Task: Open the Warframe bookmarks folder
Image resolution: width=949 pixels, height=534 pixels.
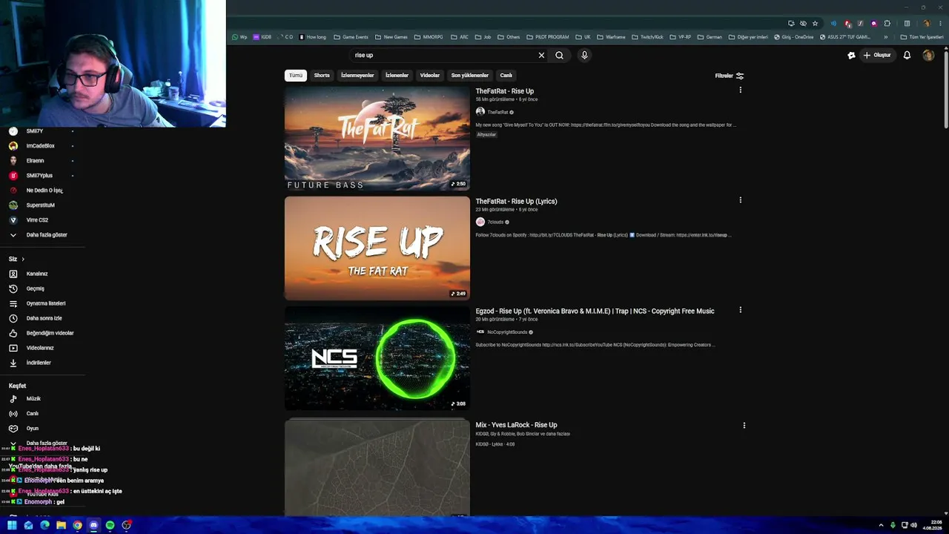Action: click(x=611, y=37)
